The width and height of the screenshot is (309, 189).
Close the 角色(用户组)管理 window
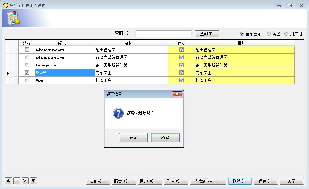coord(301,6)
